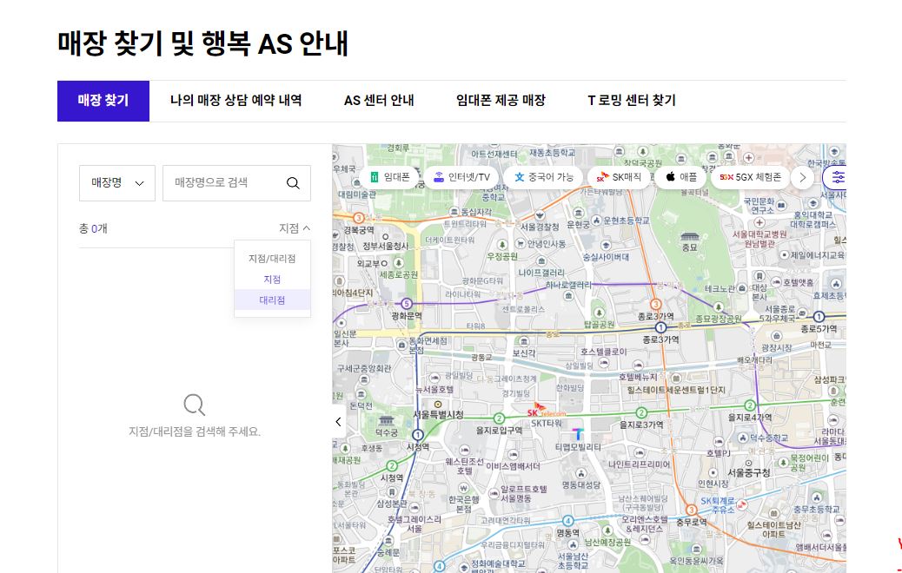
Task: Select the SK매직 filter chip
Action: click(x=620, y=176)
